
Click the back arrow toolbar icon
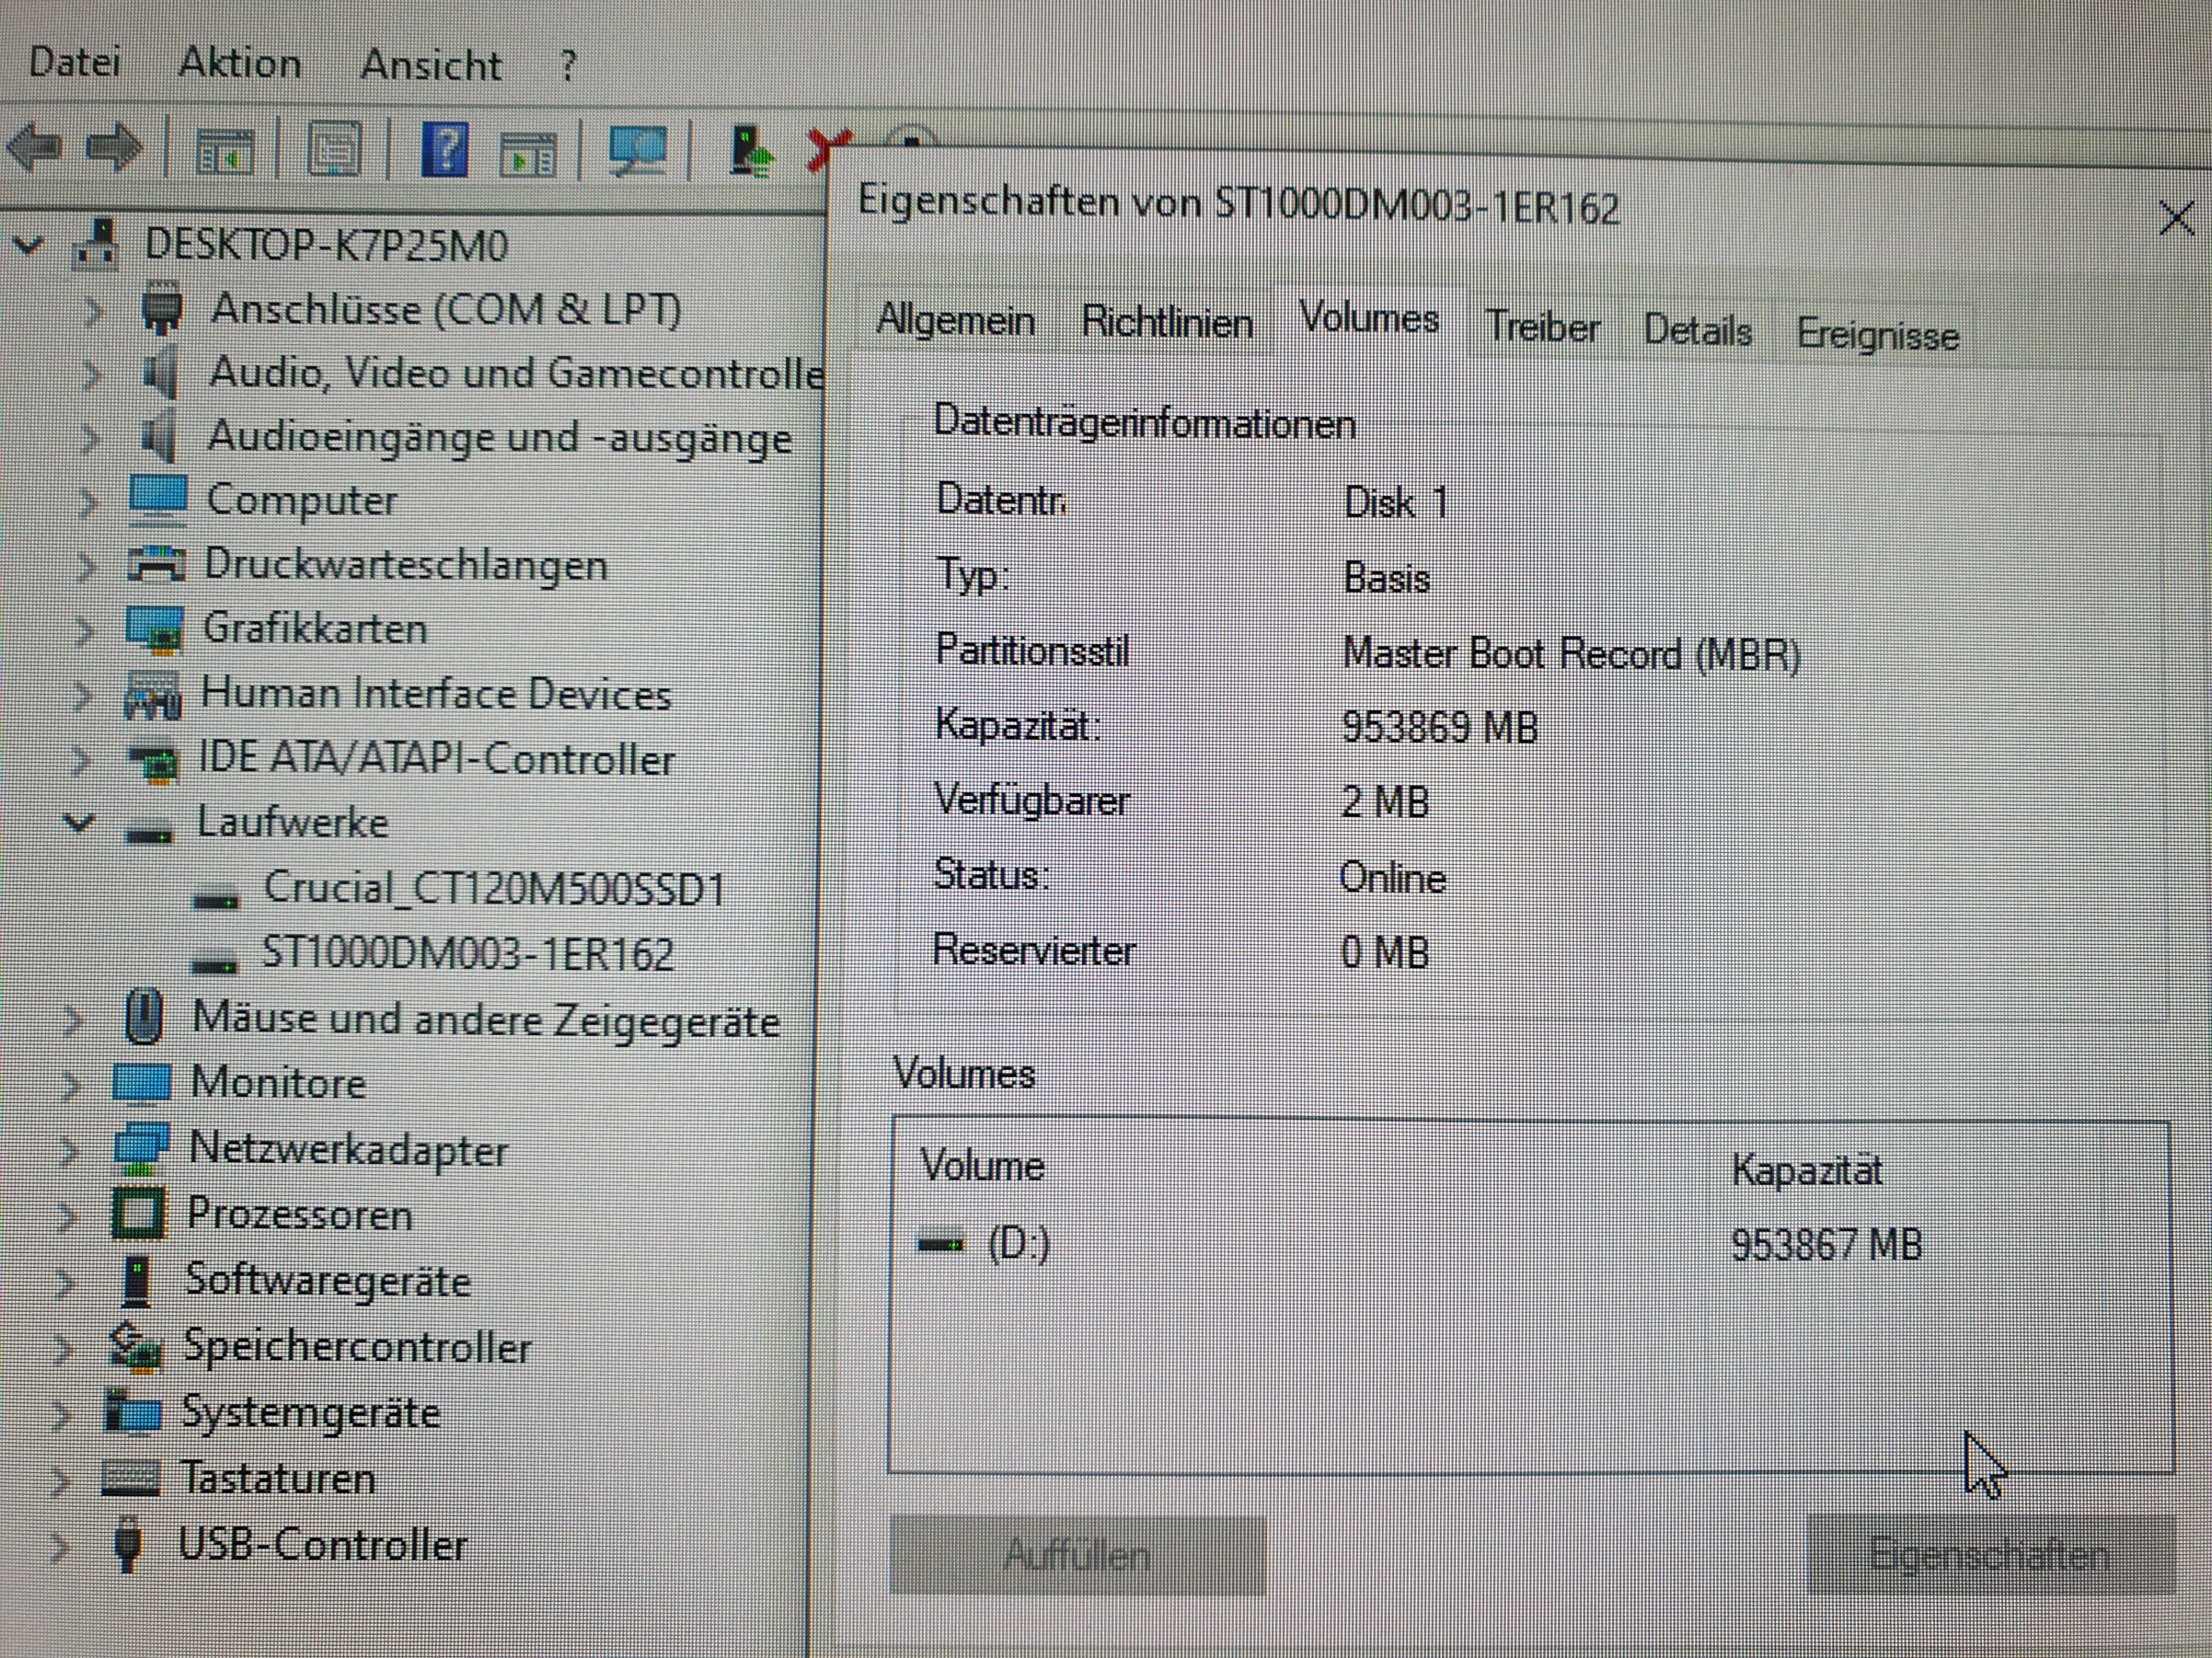(35, 148)
